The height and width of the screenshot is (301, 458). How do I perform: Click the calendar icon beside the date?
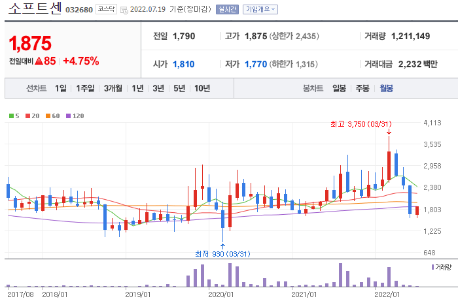(124, 10)
